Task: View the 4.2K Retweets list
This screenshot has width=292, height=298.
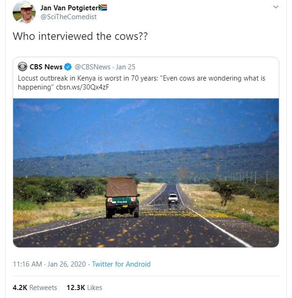Action: tap(35, 288)
